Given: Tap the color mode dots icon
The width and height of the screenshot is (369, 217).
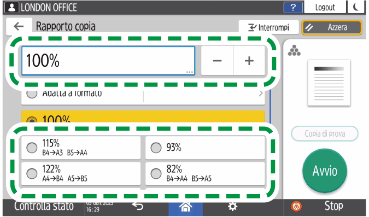Looking at the screenshot, I should pyautogui.click(x=294, y=50).
